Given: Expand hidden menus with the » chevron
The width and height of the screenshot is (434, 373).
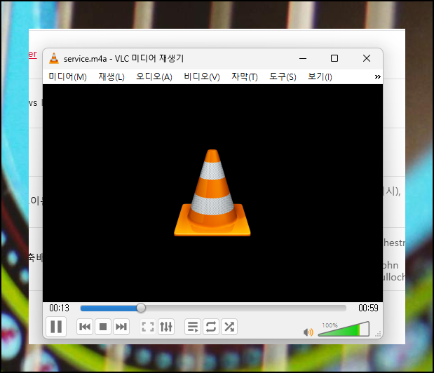Looking at the screenshot, I should tap(377, 76).
